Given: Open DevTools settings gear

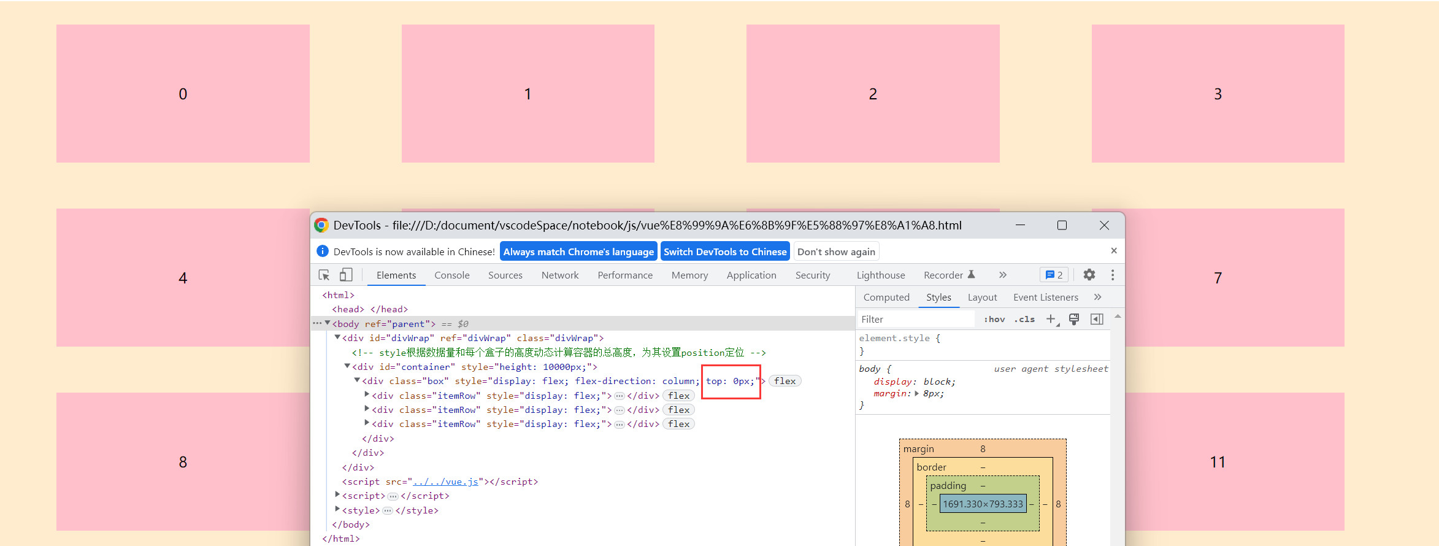Looking at the screenshot, I should coord(1089,275).
